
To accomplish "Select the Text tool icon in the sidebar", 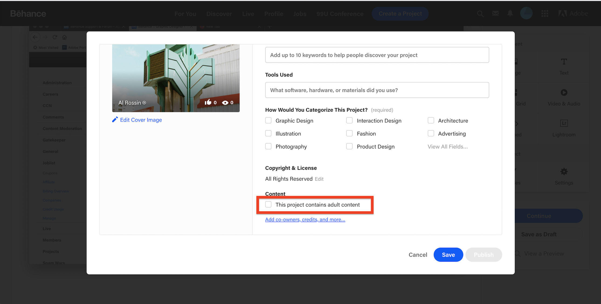I will (564, 62).
